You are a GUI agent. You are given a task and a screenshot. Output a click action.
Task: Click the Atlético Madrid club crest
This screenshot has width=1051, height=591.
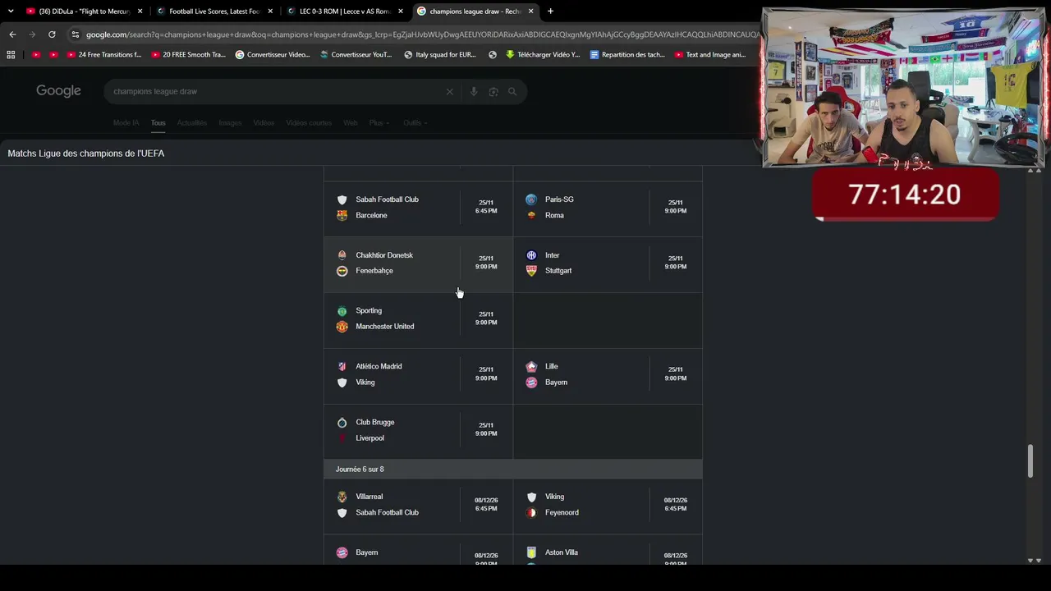(x=342, y=367)
